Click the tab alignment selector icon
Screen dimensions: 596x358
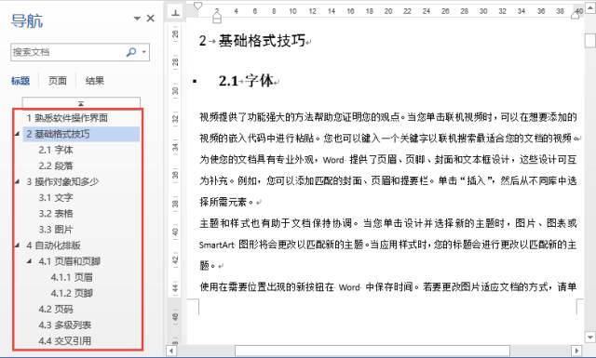[x=176, y=12]
